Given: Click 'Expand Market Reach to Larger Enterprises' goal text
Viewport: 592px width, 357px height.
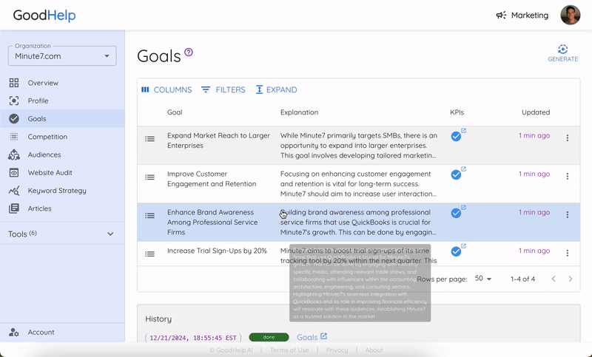Looking at the screenshot, I should [x=218, y=140].
